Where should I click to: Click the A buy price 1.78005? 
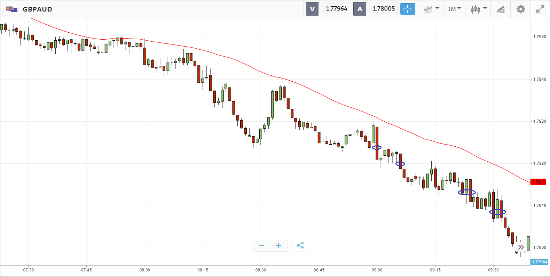(x=383, y=9)
